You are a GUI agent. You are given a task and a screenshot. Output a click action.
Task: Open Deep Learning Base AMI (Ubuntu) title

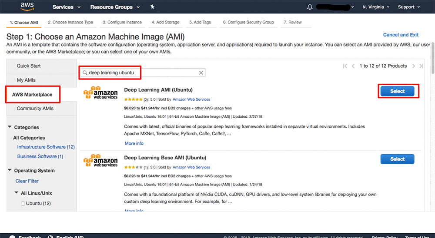[165, 158]
